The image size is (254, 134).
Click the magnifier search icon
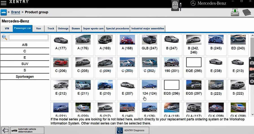click(x=5, y=37)
